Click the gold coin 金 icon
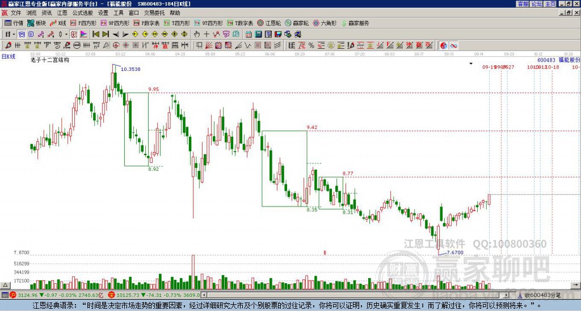The width and height of the screenshot is (581, 311). coord(331,45)
